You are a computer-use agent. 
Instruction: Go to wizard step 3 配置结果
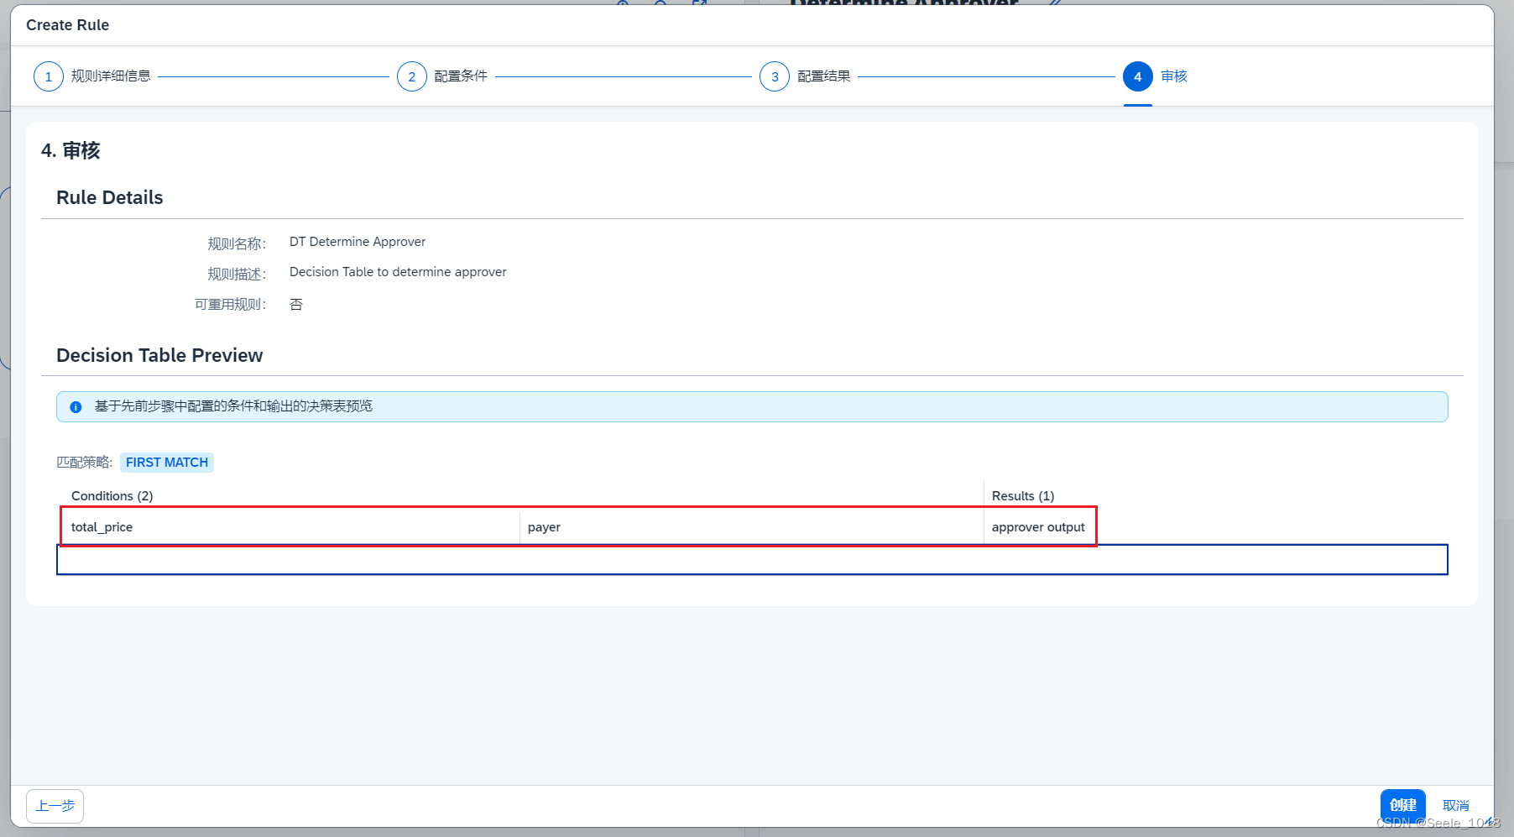805,76
